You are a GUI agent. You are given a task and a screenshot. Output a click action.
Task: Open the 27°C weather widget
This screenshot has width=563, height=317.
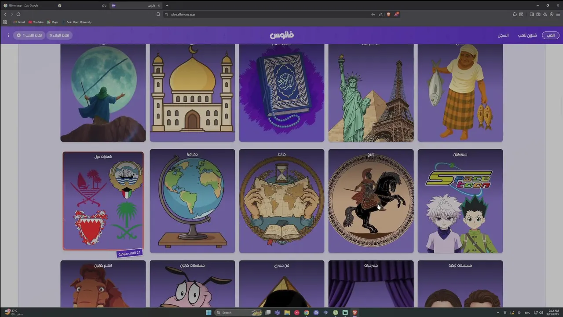[x=13, y=313]
